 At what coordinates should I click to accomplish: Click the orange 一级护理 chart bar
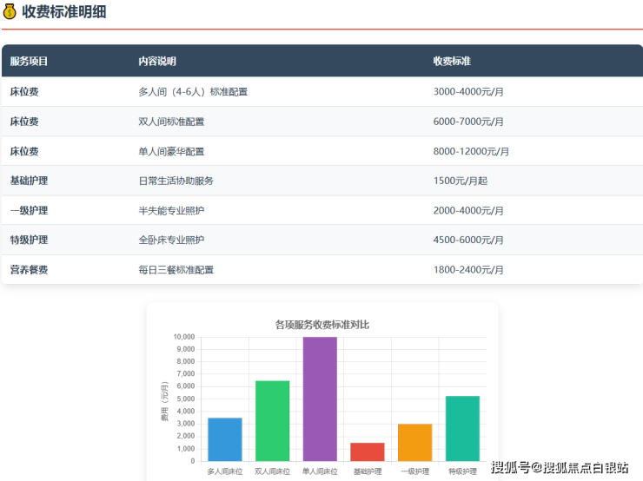click(414, 442)
